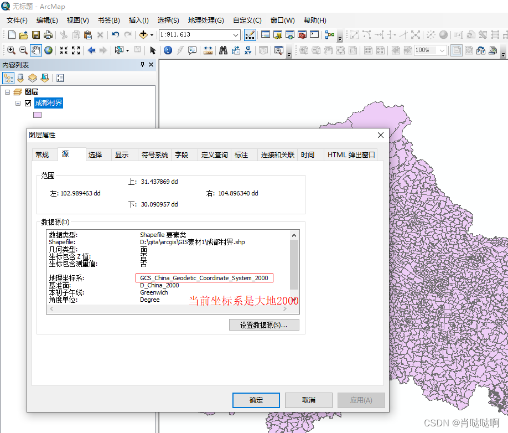The height and width of the screenshot is (433, 508).
Task: Click the 图层 data frame name
Action: [32, 92]
